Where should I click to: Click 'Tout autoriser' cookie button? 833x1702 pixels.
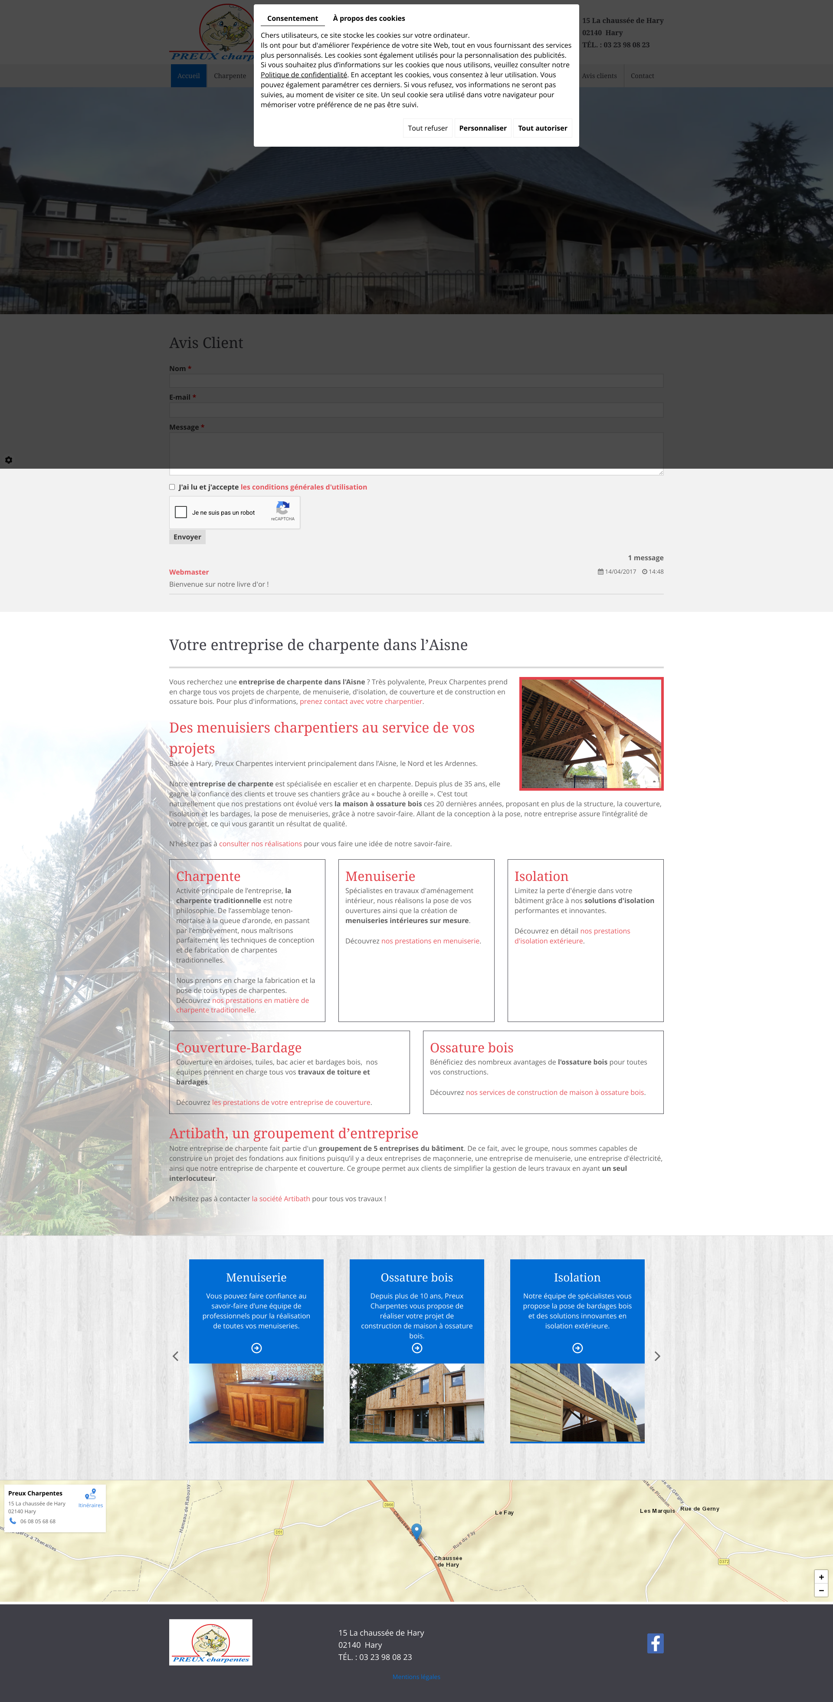click(542, 128)
